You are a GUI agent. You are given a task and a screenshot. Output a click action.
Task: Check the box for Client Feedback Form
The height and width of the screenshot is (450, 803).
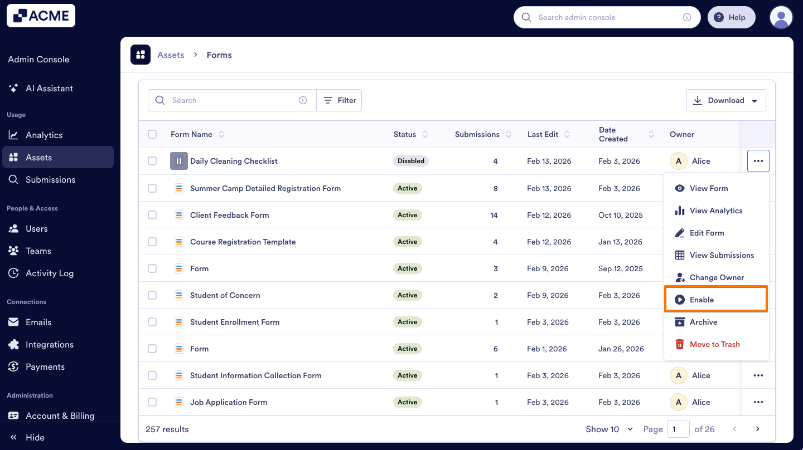pos(152,215)
